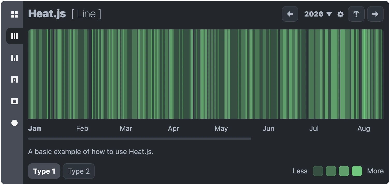The height and width of the screenshot is (185, 390).
Task: Toggle the second legend color swatch
Action: (x=331, y=171)
